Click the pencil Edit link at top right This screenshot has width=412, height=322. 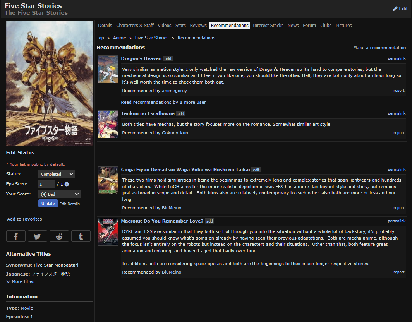click(x=400, y=9)
